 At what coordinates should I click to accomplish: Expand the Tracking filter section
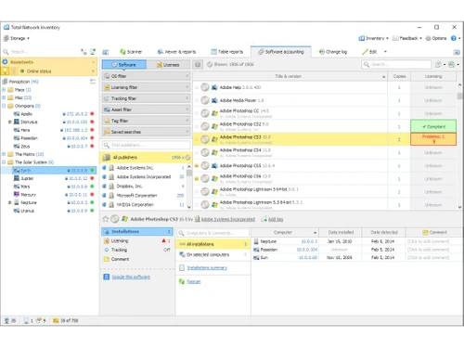tap(146, 98)
